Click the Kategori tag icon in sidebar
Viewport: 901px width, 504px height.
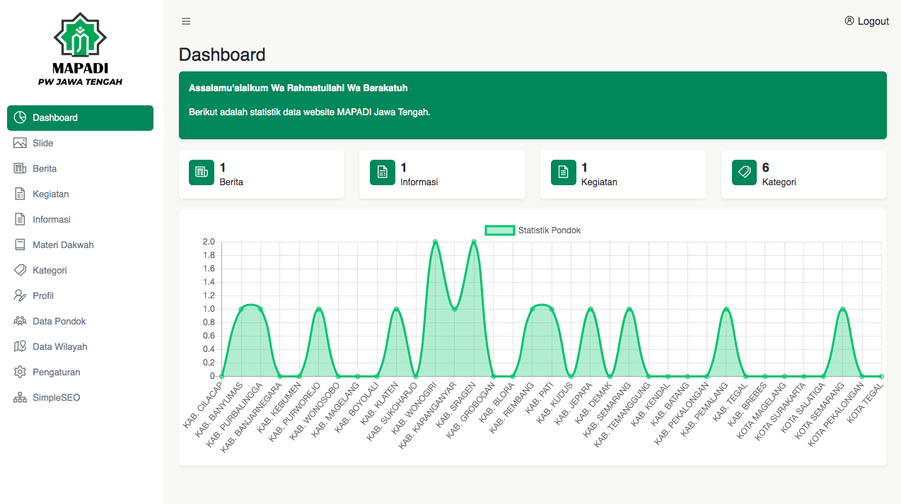(x=20, y=270)
